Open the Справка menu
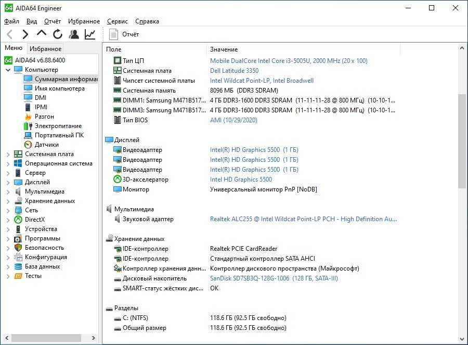Screen dimensions: 468x345 147,21
